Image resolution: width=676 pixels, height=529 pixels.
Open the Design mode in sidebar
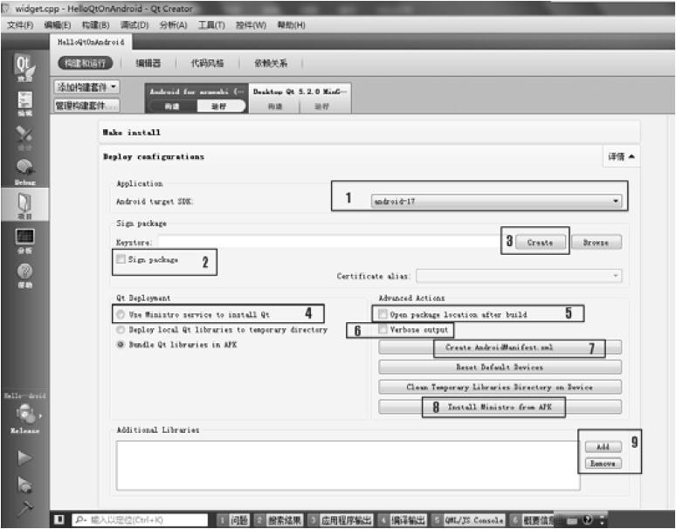(24, 137)
